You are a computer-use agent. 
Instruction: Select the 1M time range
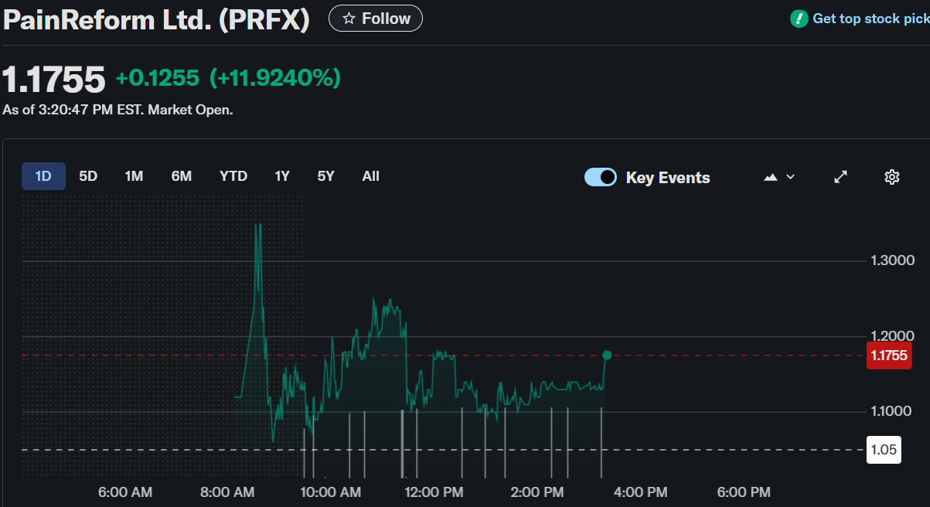pyautogui.click(x=134, y=176)
